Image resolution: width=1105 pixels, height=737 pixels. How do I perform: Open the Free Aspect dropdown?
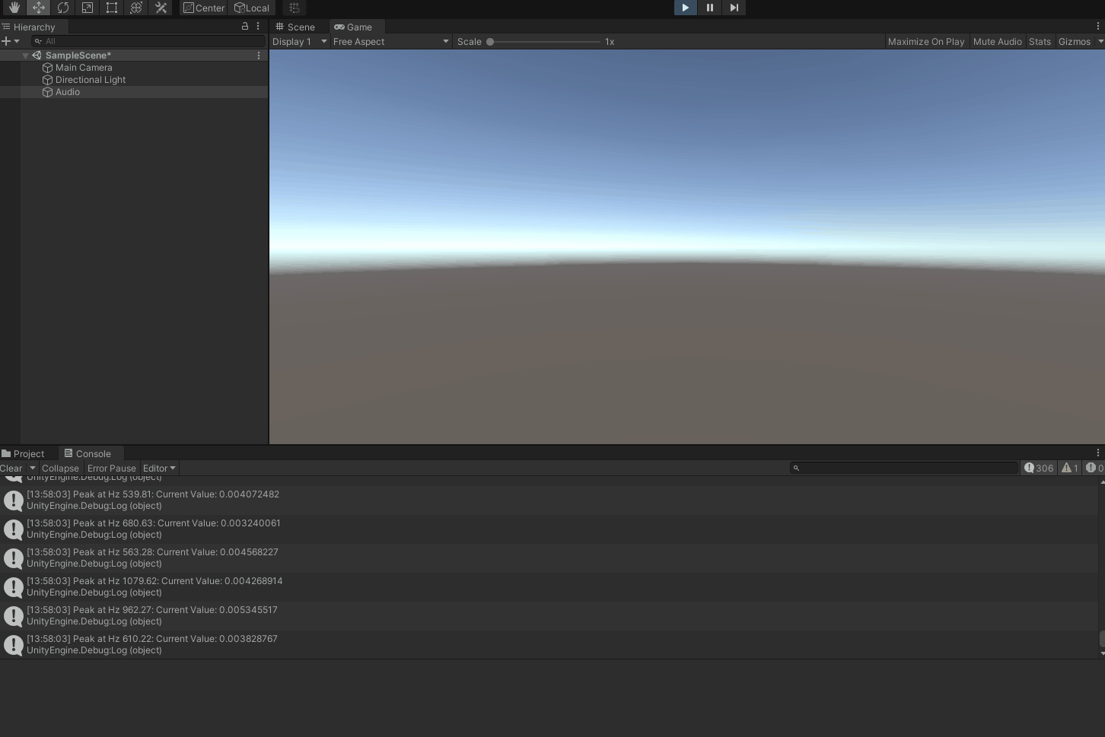tap(391, 42)
